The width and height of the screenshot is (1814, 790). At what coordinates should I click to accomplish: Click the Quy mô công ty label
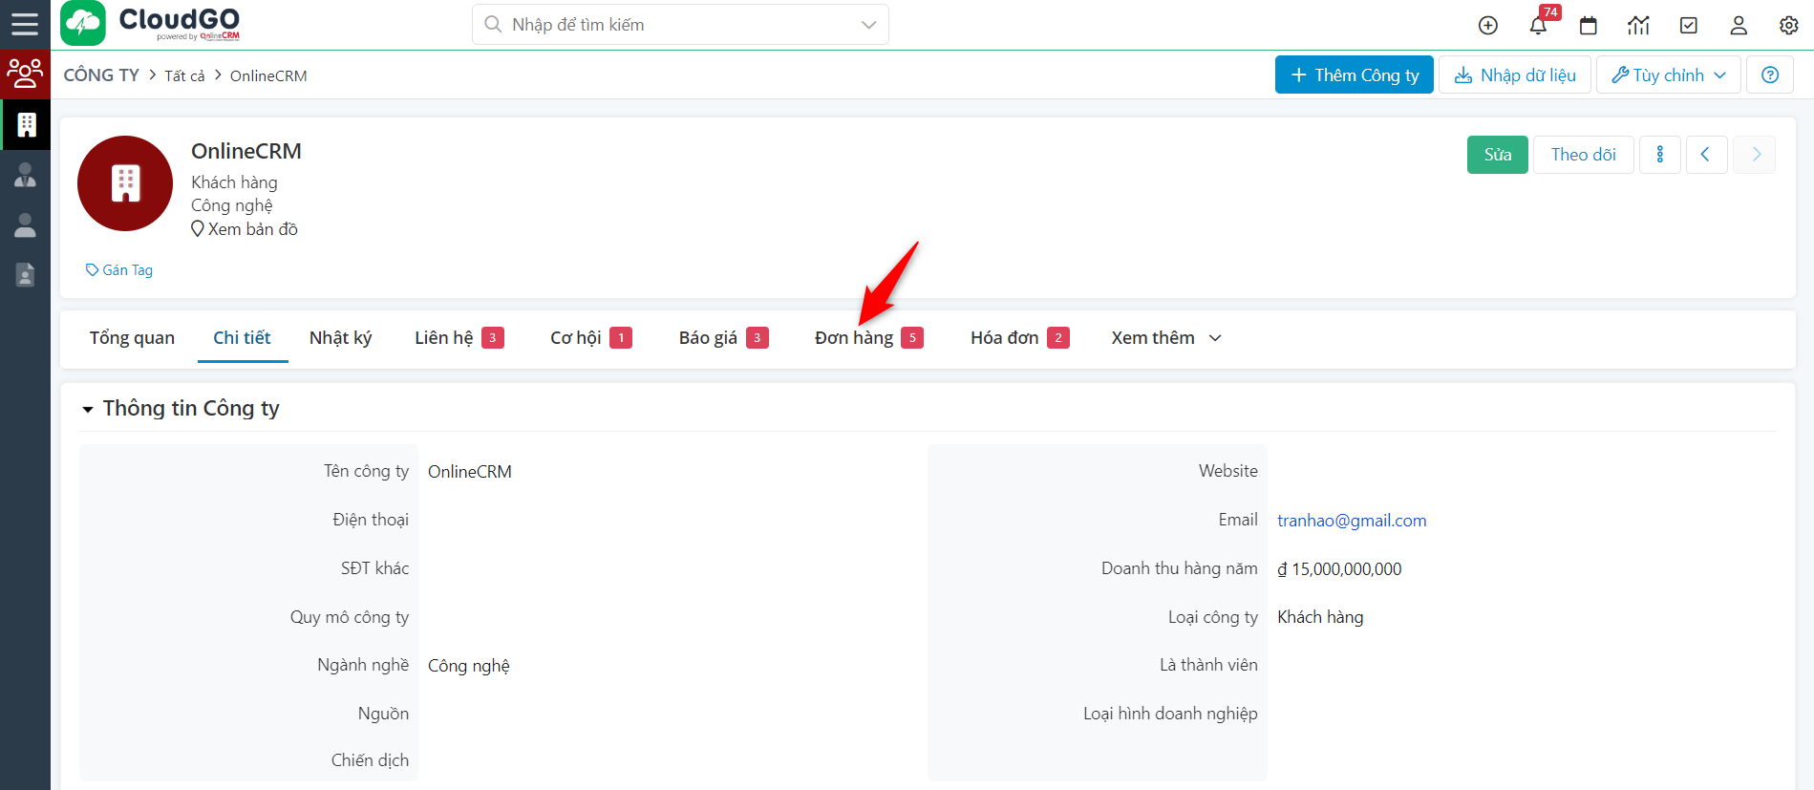coord(350,617)
